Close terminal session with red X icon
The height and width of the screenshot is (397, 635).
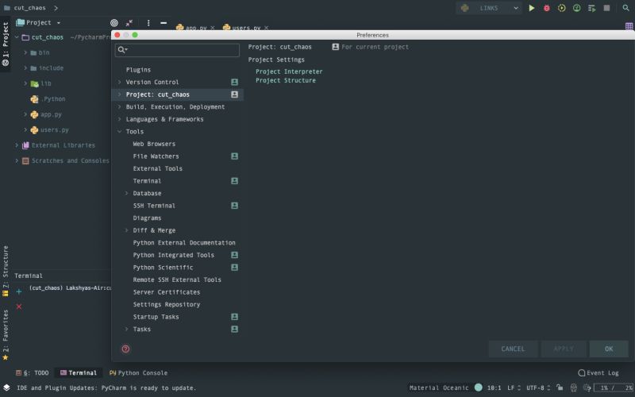[18, 306]
